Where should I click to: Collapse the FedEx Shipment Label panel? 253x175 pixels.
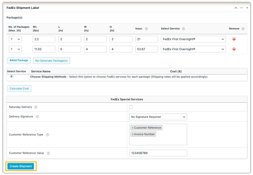point(247,8)
